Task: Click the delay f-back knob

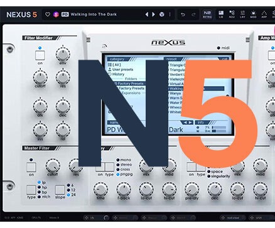Action: click(124, 190)
